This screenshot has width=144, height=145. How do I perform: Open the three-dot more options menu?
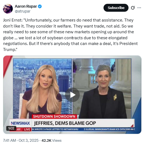[x=139, y=8]
